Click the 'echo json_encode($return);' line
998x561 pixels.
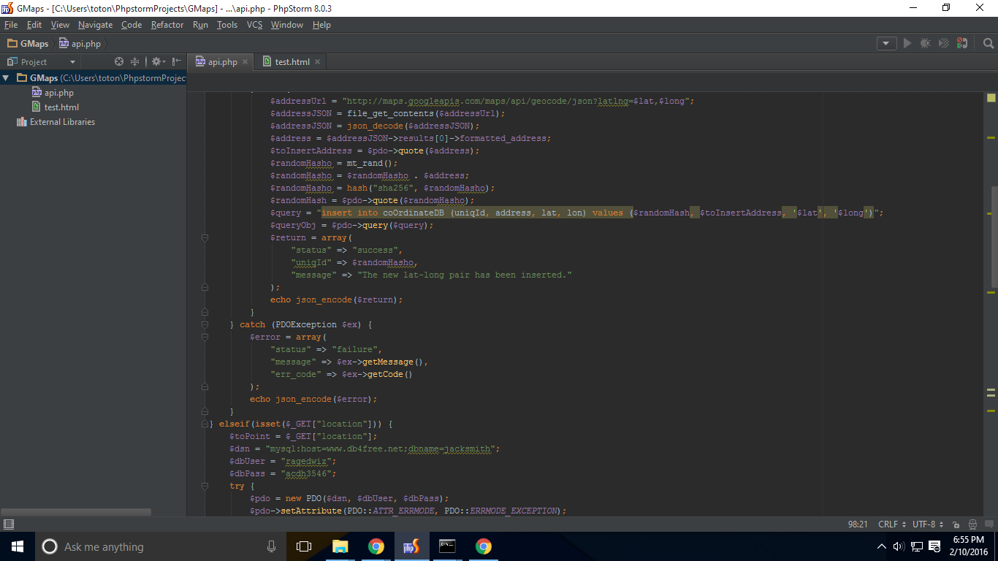click(336, 299)
